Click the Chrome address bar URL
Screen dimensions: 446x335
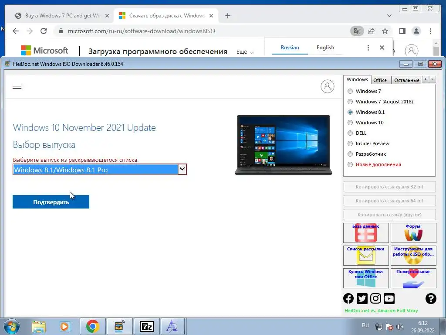pyautogui.click(x=142, y=31)
